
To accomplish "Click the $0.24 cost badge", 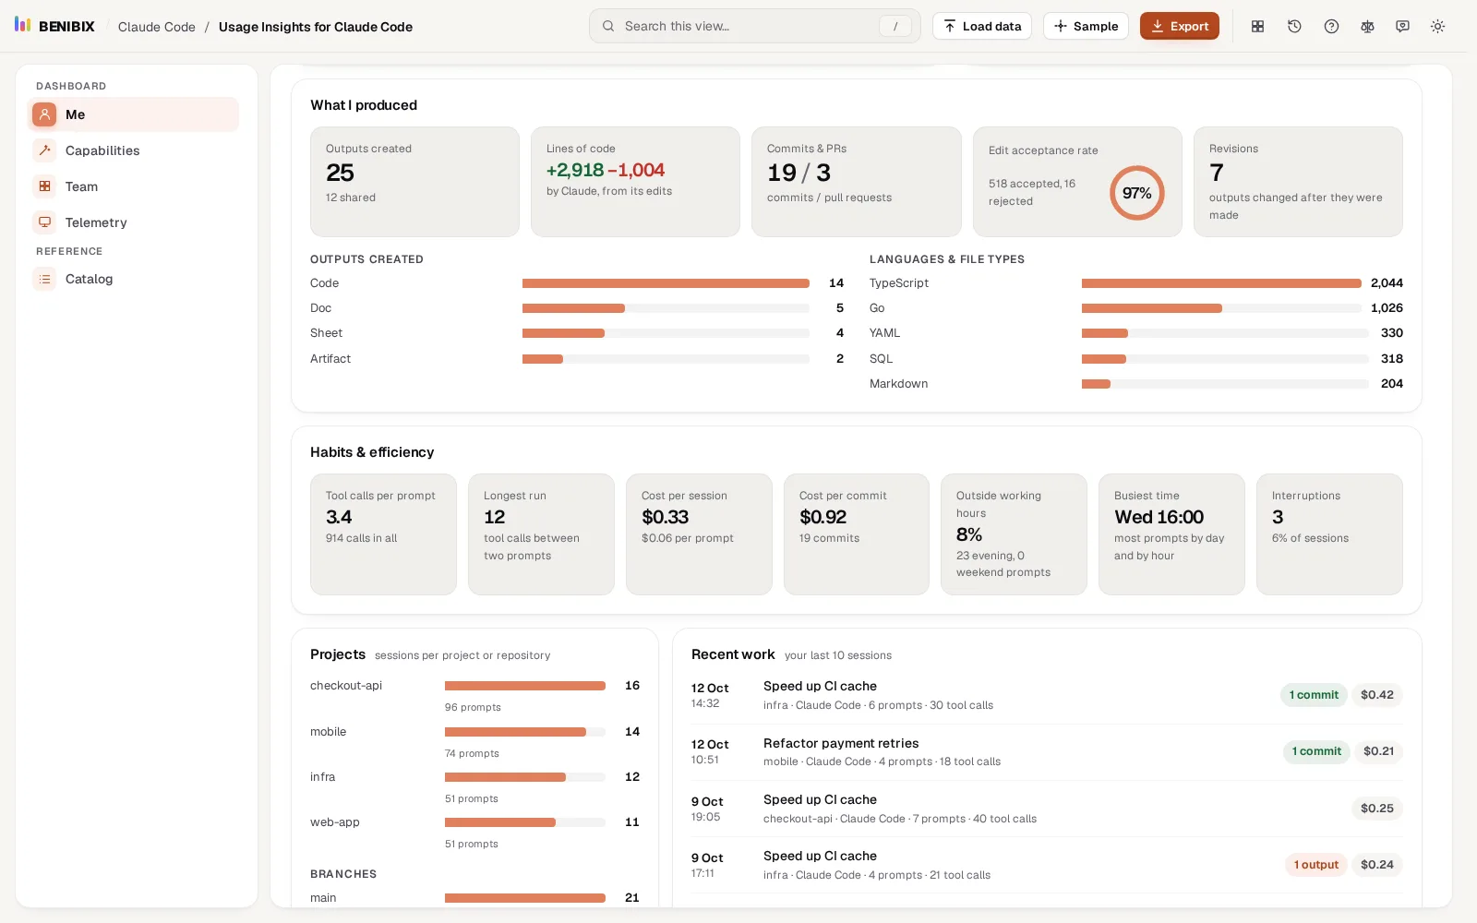I will (1376, 865).
